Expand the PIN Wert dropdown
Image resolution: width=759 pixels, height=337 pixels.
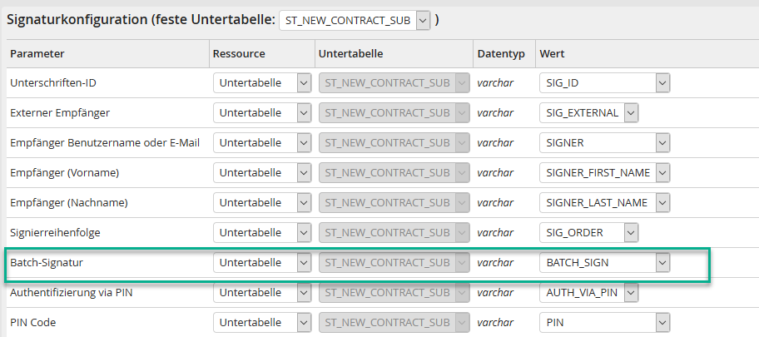click(604, 322)
